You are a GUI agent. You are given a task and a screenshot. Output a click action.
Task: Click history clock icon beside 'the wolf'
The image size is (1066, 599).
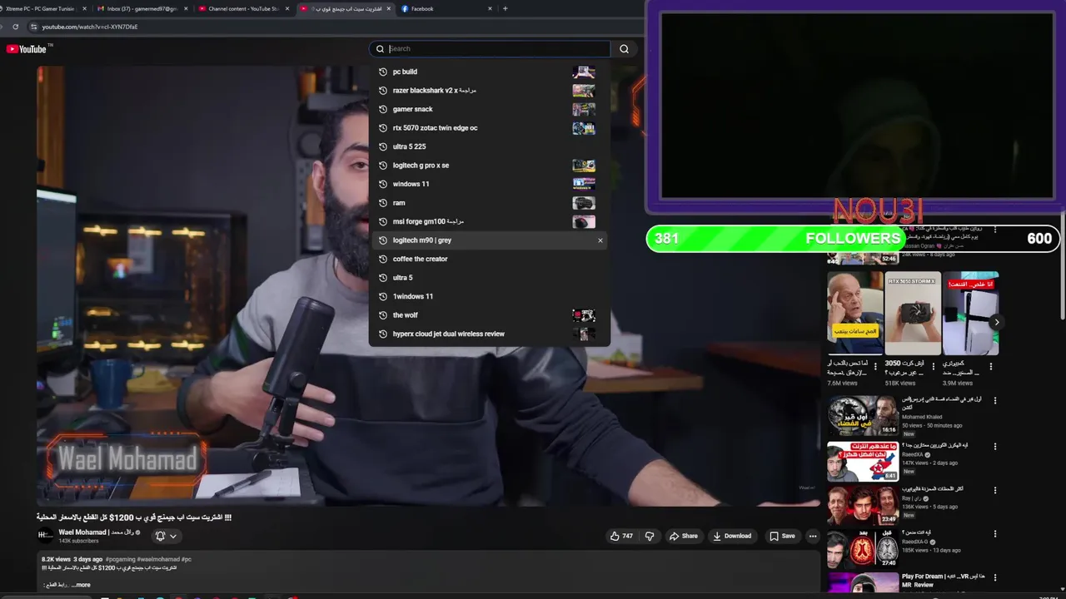click(382, 315)
